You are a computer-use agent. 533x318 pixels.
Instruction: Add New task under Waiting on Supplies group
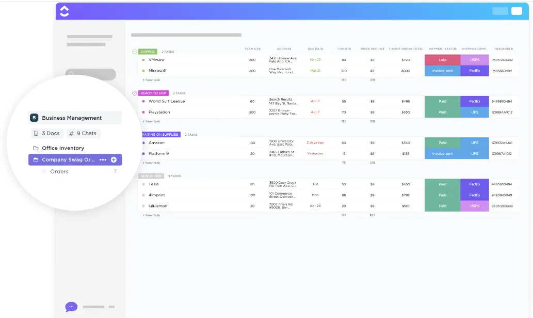click(151, 163)
